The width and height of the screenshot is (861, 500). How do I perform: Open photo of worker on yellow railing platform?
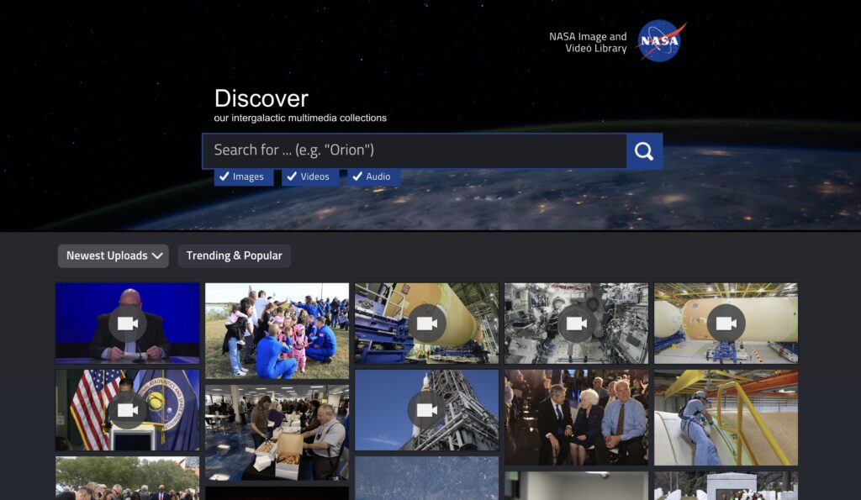(726, 417)
